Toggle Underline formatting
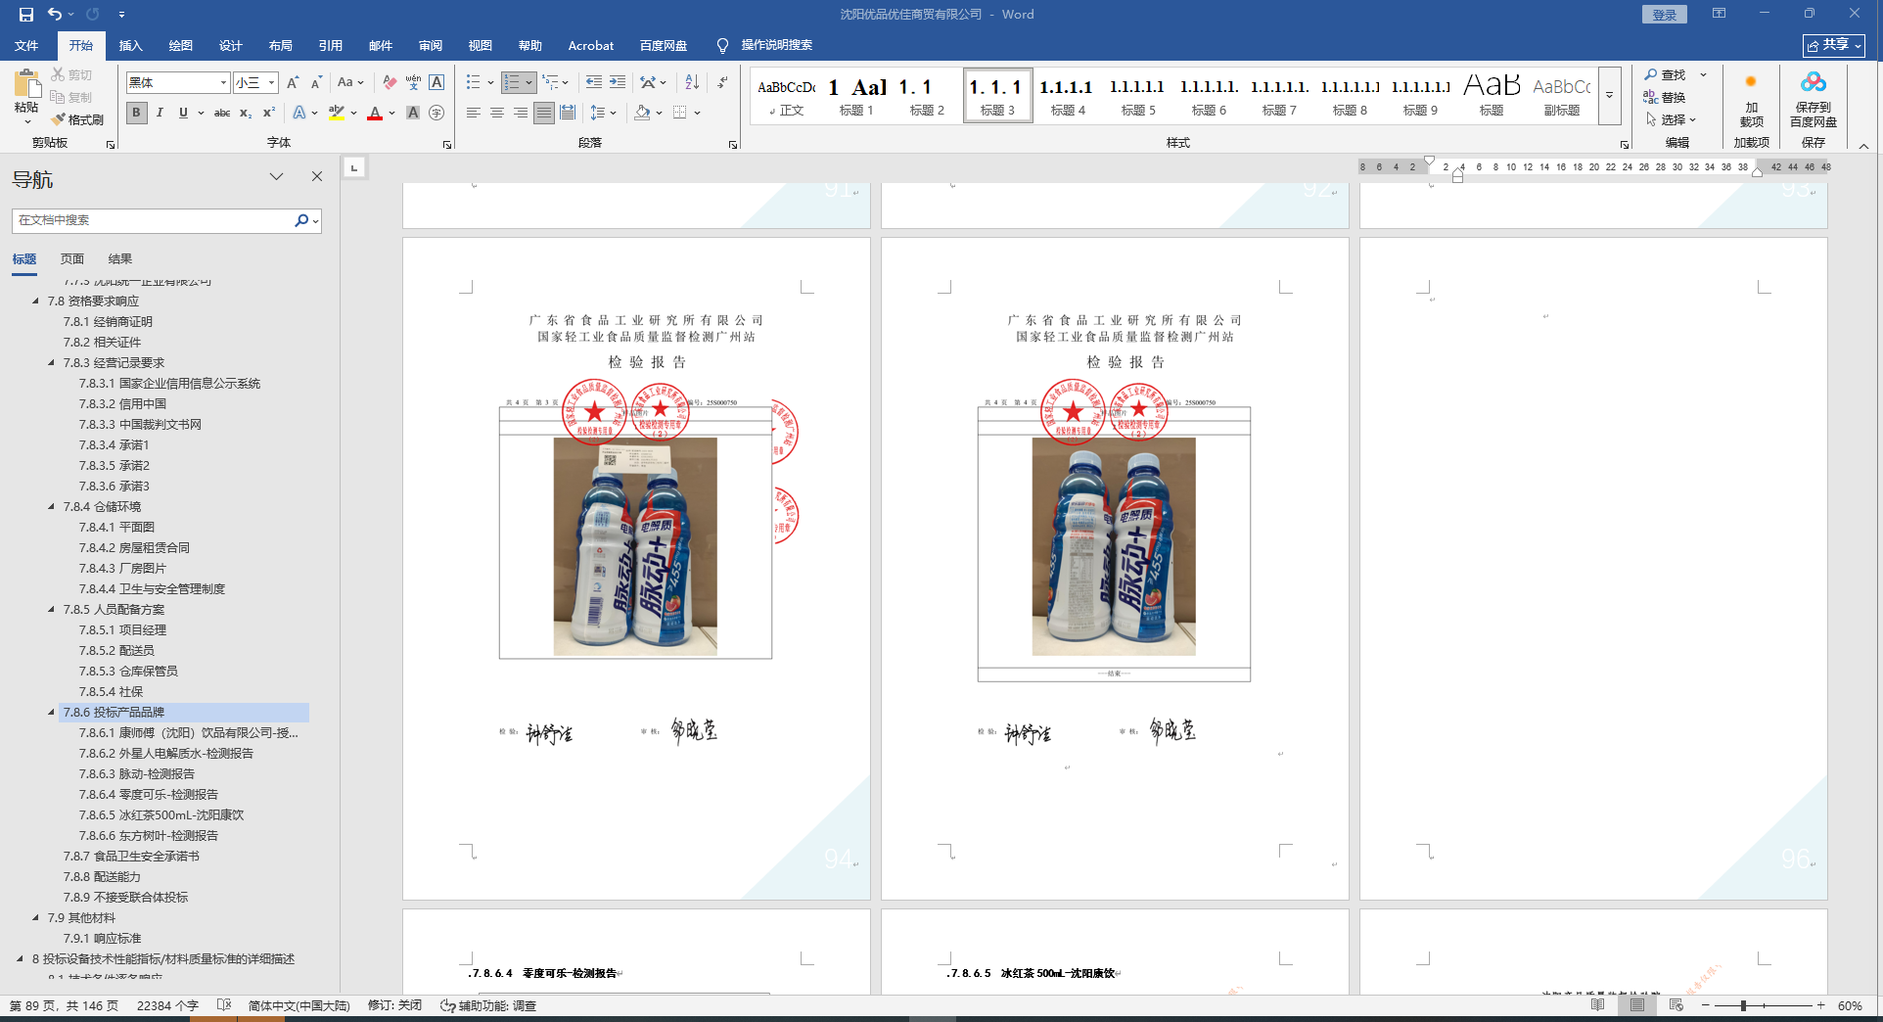This screenshot has width=1883, height=1022. coord(183,114)
